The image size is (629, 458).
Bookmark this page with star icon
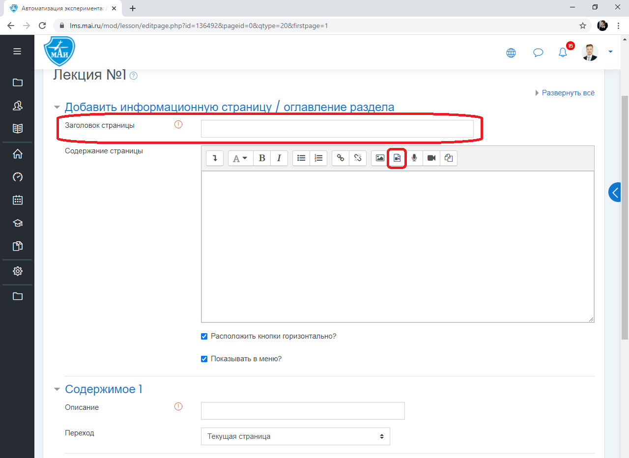point(583,26)
